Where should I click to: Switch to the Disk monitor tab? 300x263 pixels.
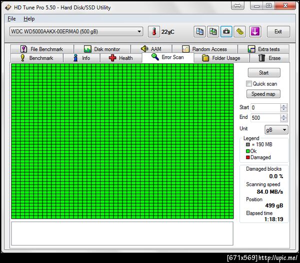coord(102,49)
